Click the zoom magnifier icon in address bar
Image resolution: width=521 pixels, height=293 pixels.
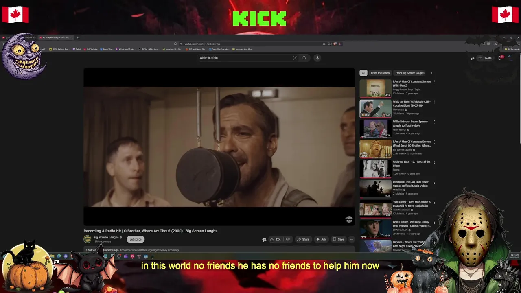[x=329, y=44]
